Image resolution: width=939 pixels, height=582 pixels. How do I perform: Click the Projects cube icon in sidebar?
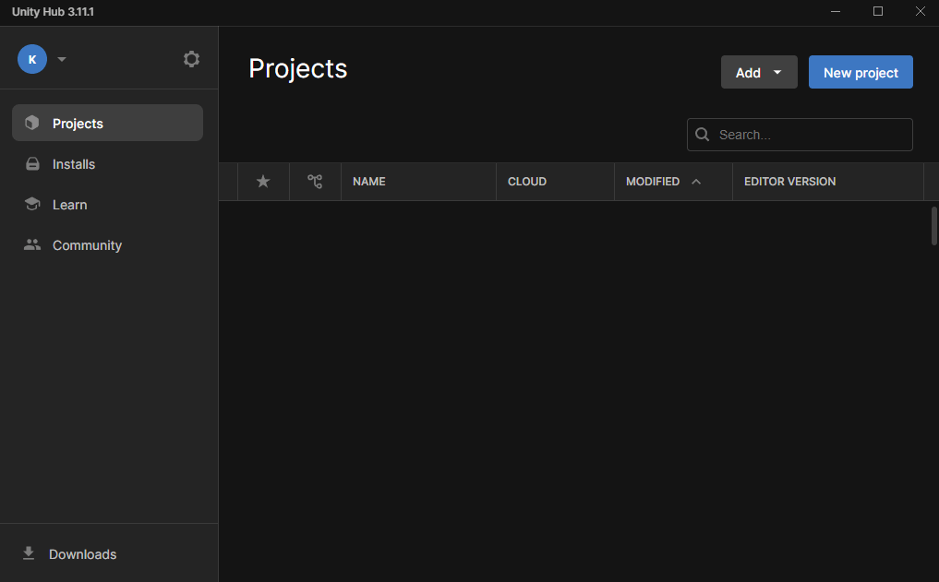coord(32,124)
